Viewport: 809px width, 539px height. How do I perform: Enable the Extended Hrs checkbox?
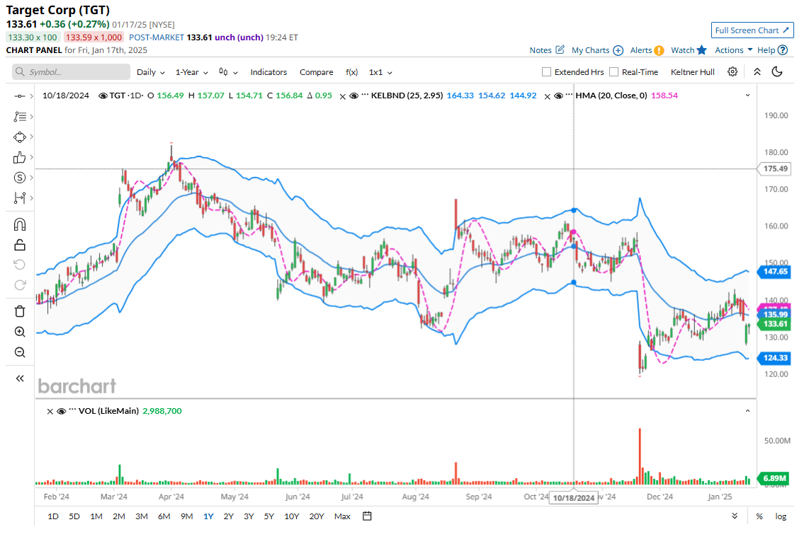coord(546,72)
